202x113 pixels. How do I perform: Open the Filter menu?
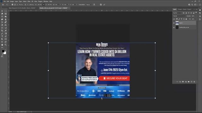[29, 1]
